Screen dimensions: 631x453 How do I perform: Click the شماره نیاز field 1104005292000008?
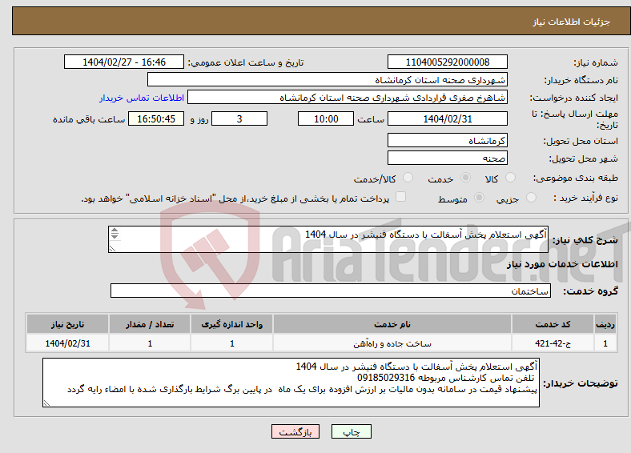coord(447,62)
